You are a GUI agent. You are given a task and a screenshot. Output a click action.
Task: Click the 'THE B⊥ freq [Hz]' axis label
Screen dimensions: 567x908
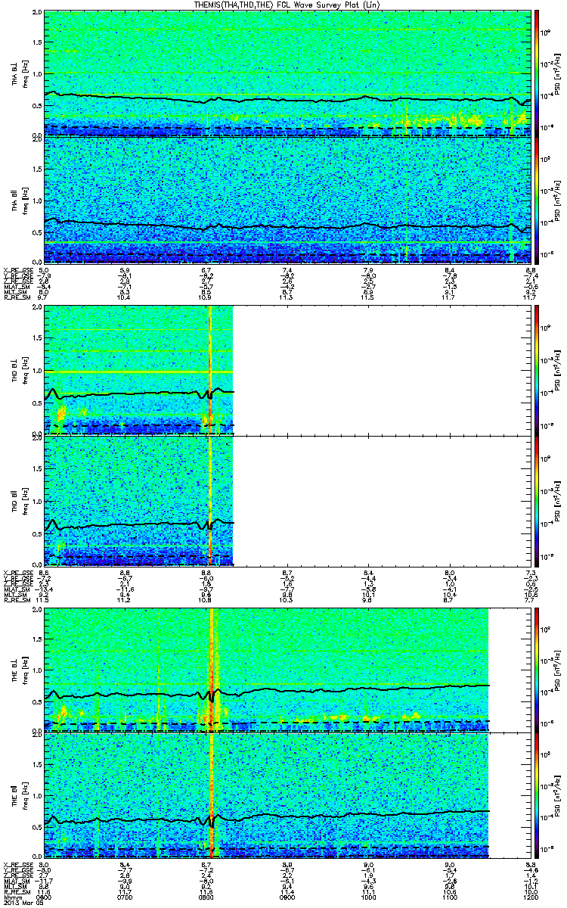tap(18, 670)
